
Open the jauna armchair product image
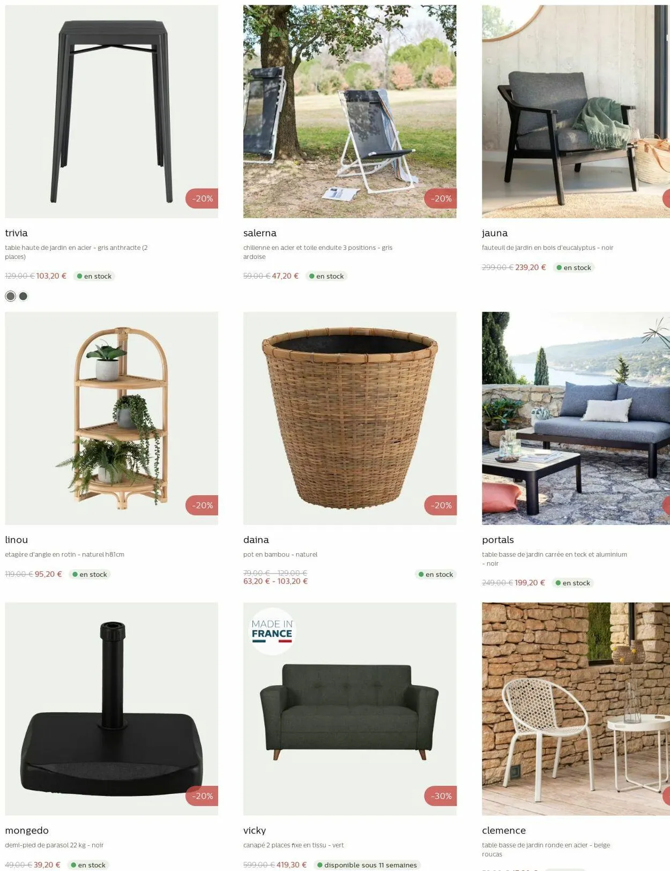point(576,111)
